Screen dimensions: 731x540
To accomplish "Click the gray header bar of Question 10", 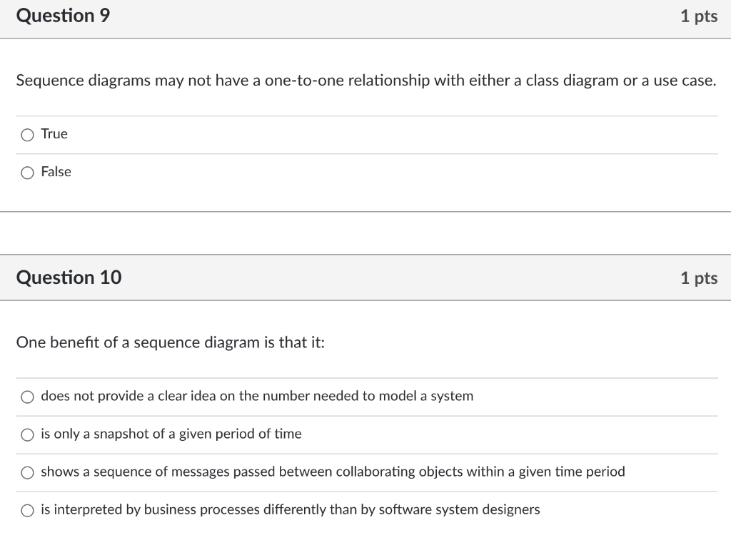I will (365, 277).
